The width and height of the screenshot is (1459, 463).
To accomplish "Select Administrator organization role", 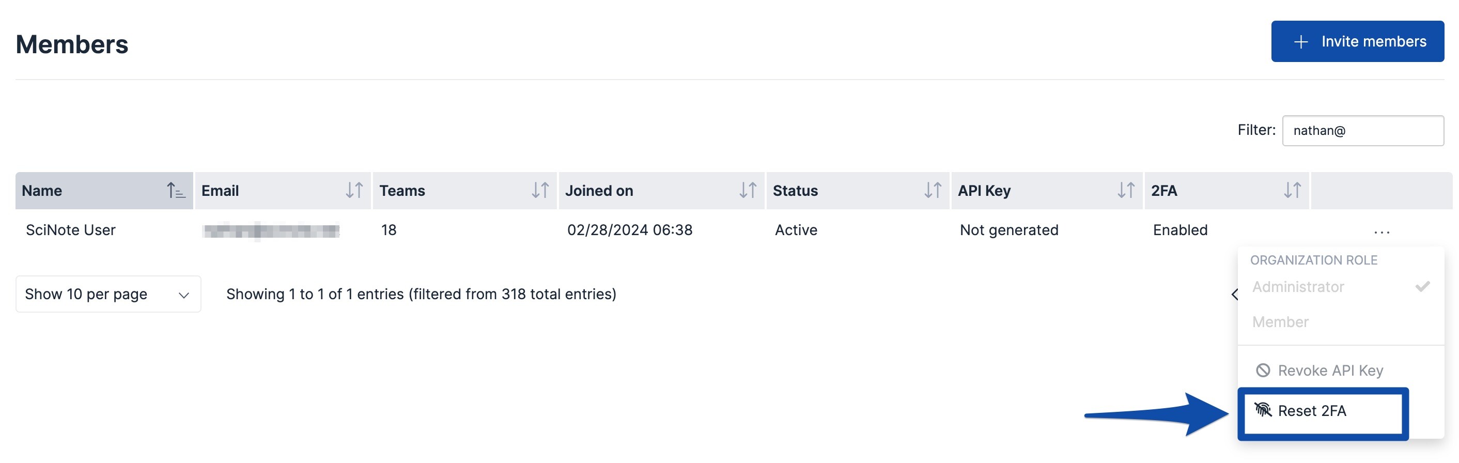I will pyautogui.click(x=1298, y=287).
